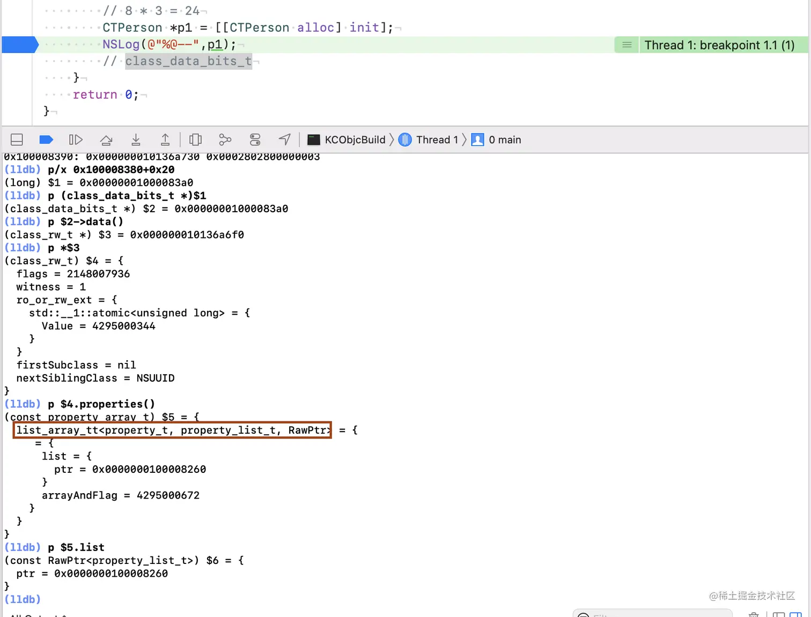This screenshot has width=811, height=617.
Task: Click the Step Into debug icon
Action: coord(136,140)
